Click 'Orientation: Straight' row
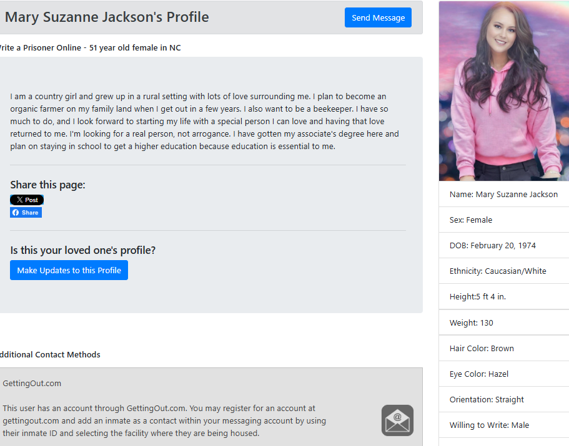The height and width of the screenshot is (446, 569). pos(504,399)
